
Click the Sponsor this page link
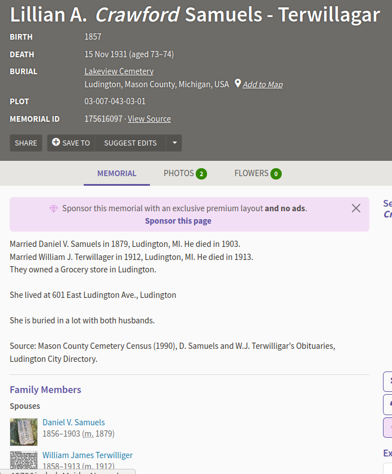coord(178,221)
